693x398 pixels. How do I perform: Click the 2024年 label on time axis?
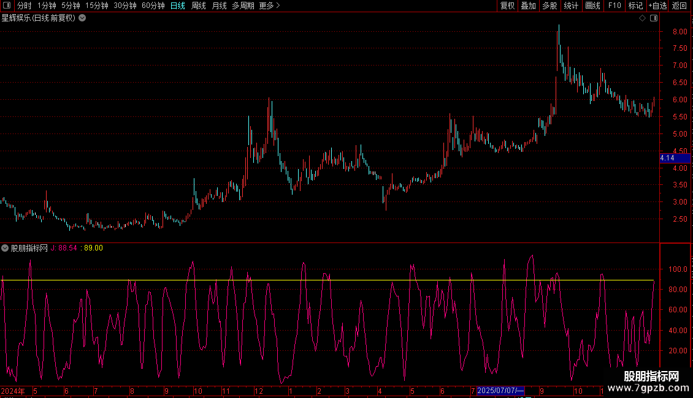tap(13, 391)
